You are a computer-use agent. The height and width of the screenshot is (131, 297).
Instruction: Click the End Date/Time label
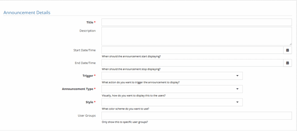tap(85, 63)
